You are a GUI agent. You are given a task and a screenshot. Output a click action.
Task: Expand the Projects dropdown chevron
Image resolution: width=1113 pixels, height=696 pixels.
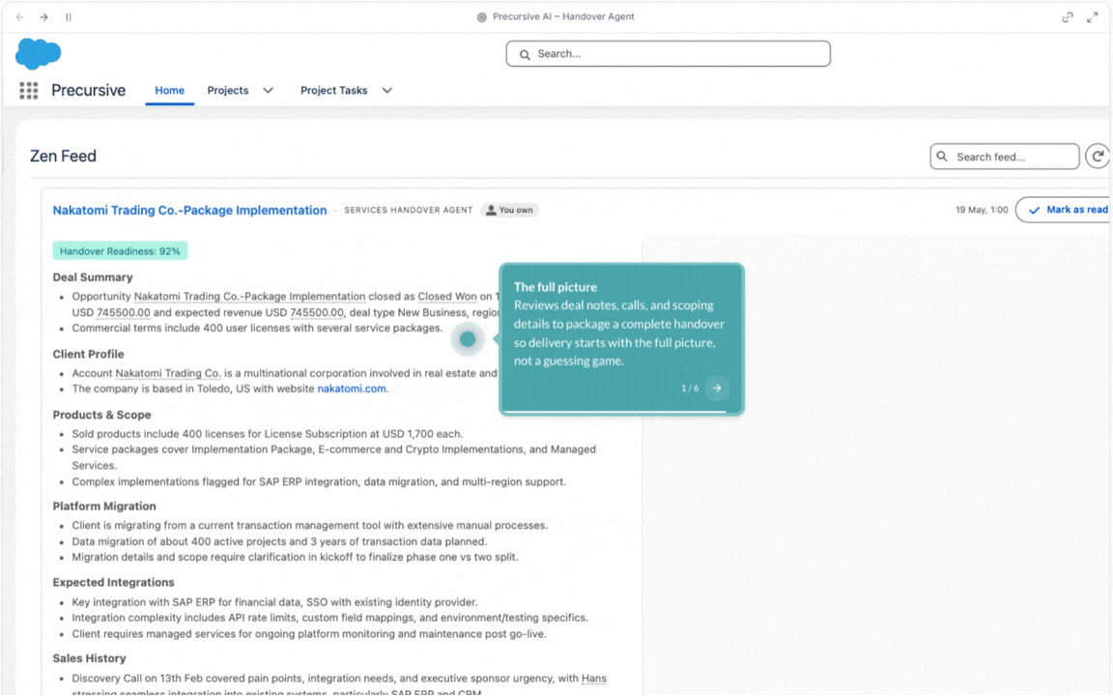tap(269, 90)
